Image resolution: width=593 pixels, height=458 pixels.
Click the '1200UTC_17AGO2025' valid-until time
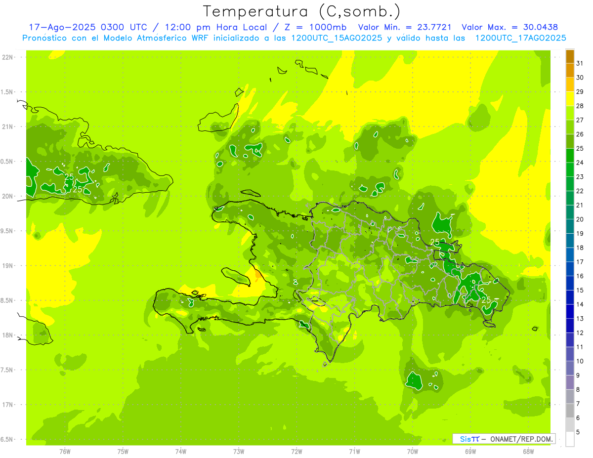(x=520, y=38)
